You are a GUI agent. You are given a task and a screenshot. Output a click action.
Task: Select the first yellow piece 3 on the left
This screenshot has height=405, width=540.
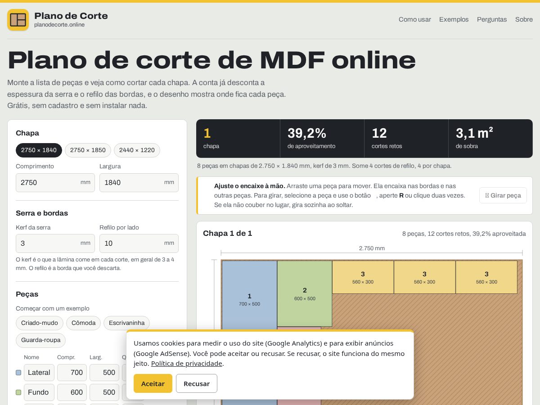pos(363,277)
